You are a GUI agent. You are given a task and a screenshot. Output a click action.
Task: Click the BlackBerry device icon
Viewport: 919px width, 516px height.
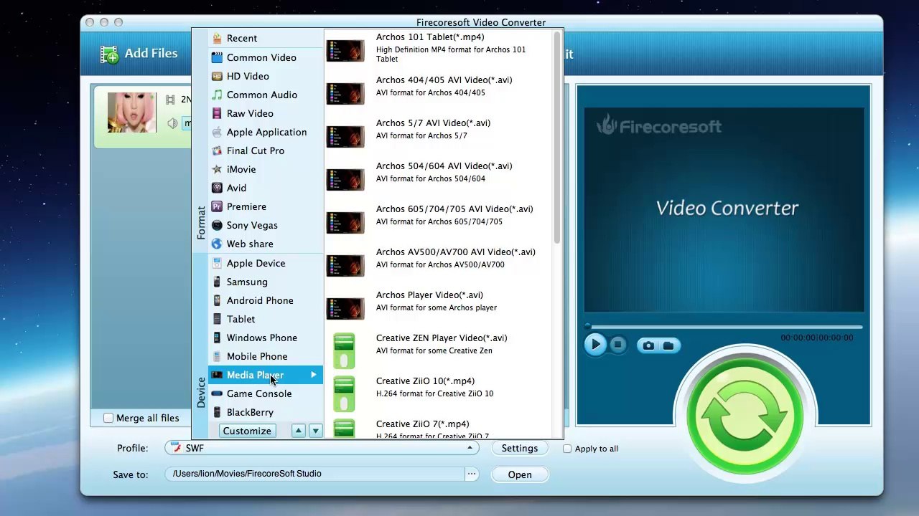217,412
